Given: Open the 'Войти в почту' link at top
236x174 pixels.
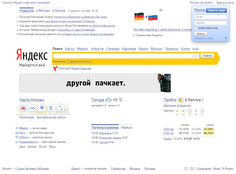Looking at the screenshot, I should click(225, 2).
